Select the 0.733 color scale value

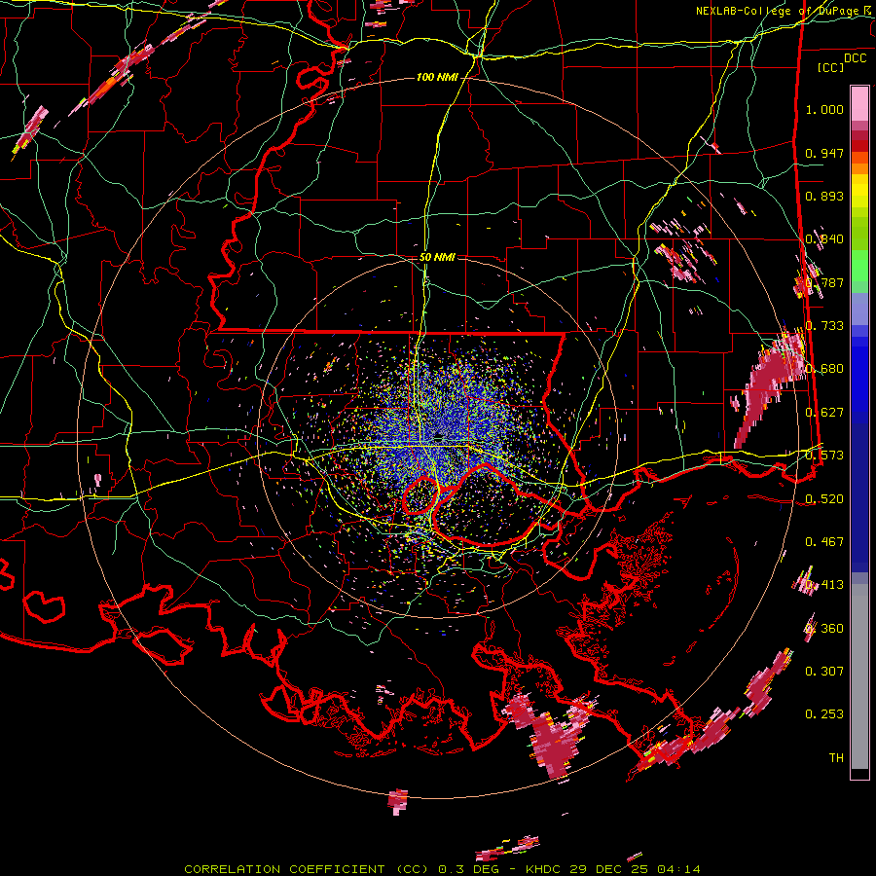(824, 326)
